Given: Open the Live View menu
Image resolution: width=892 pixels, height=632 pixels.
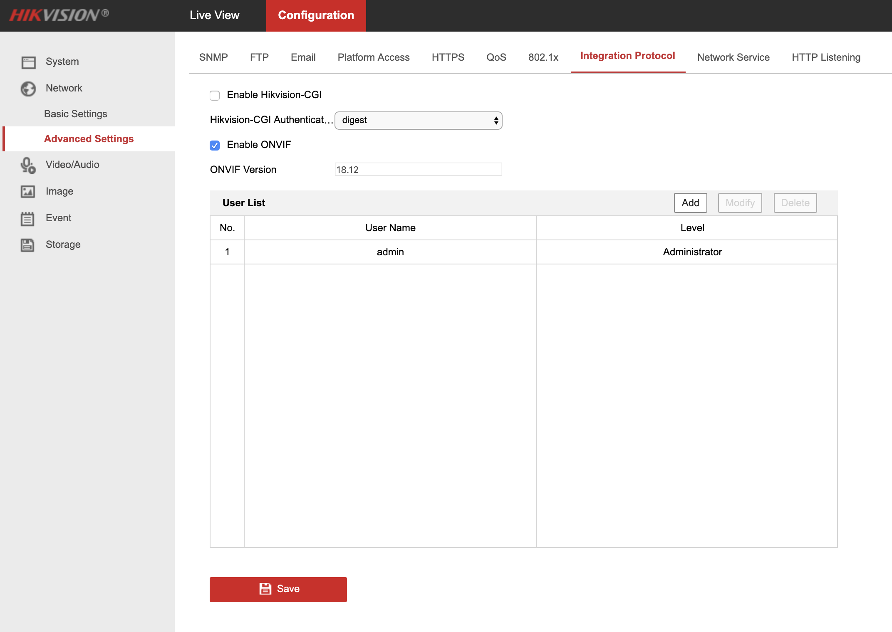Looking at the screenshot, I should pyautogui.click(x=215, y=15).
